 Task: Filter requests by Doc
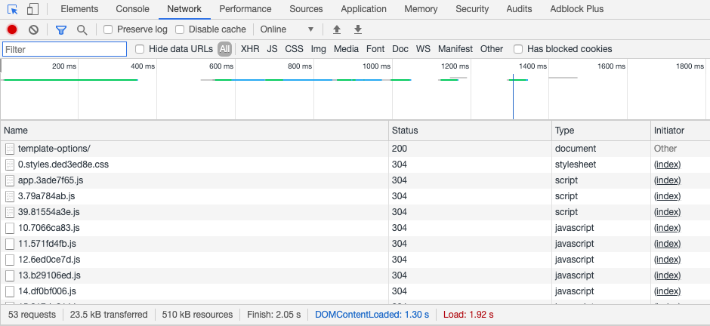400,49
